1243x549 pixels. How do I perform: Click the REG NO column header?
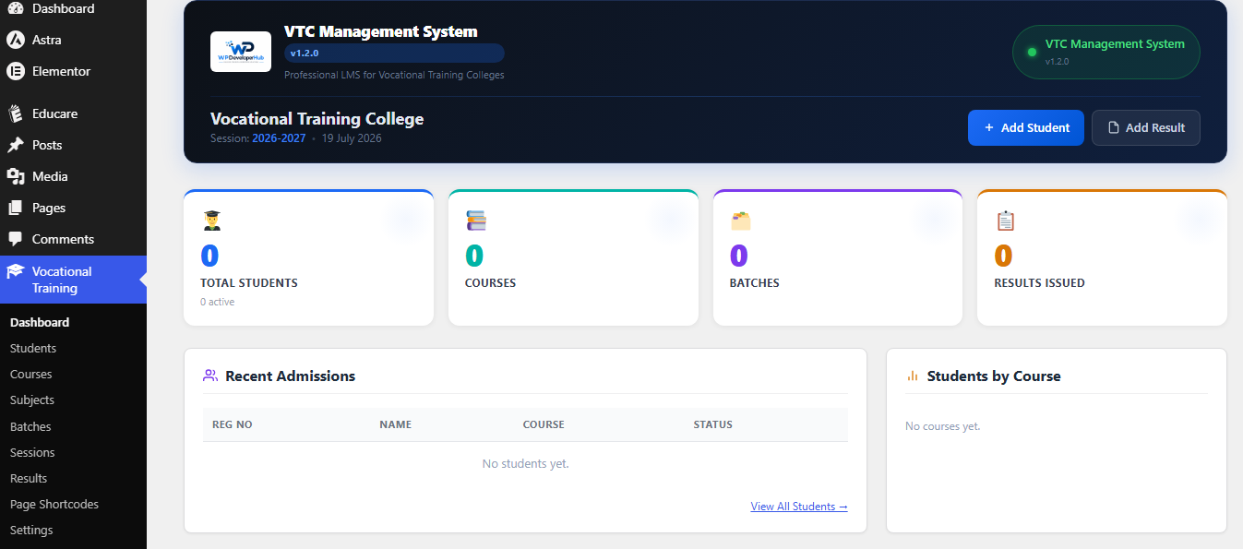233,424
